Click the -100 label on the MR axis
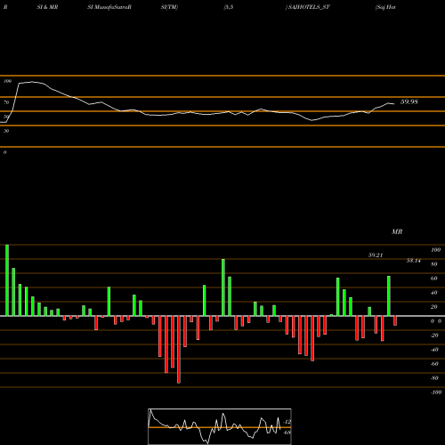The image size is (445, 445). 436,392
